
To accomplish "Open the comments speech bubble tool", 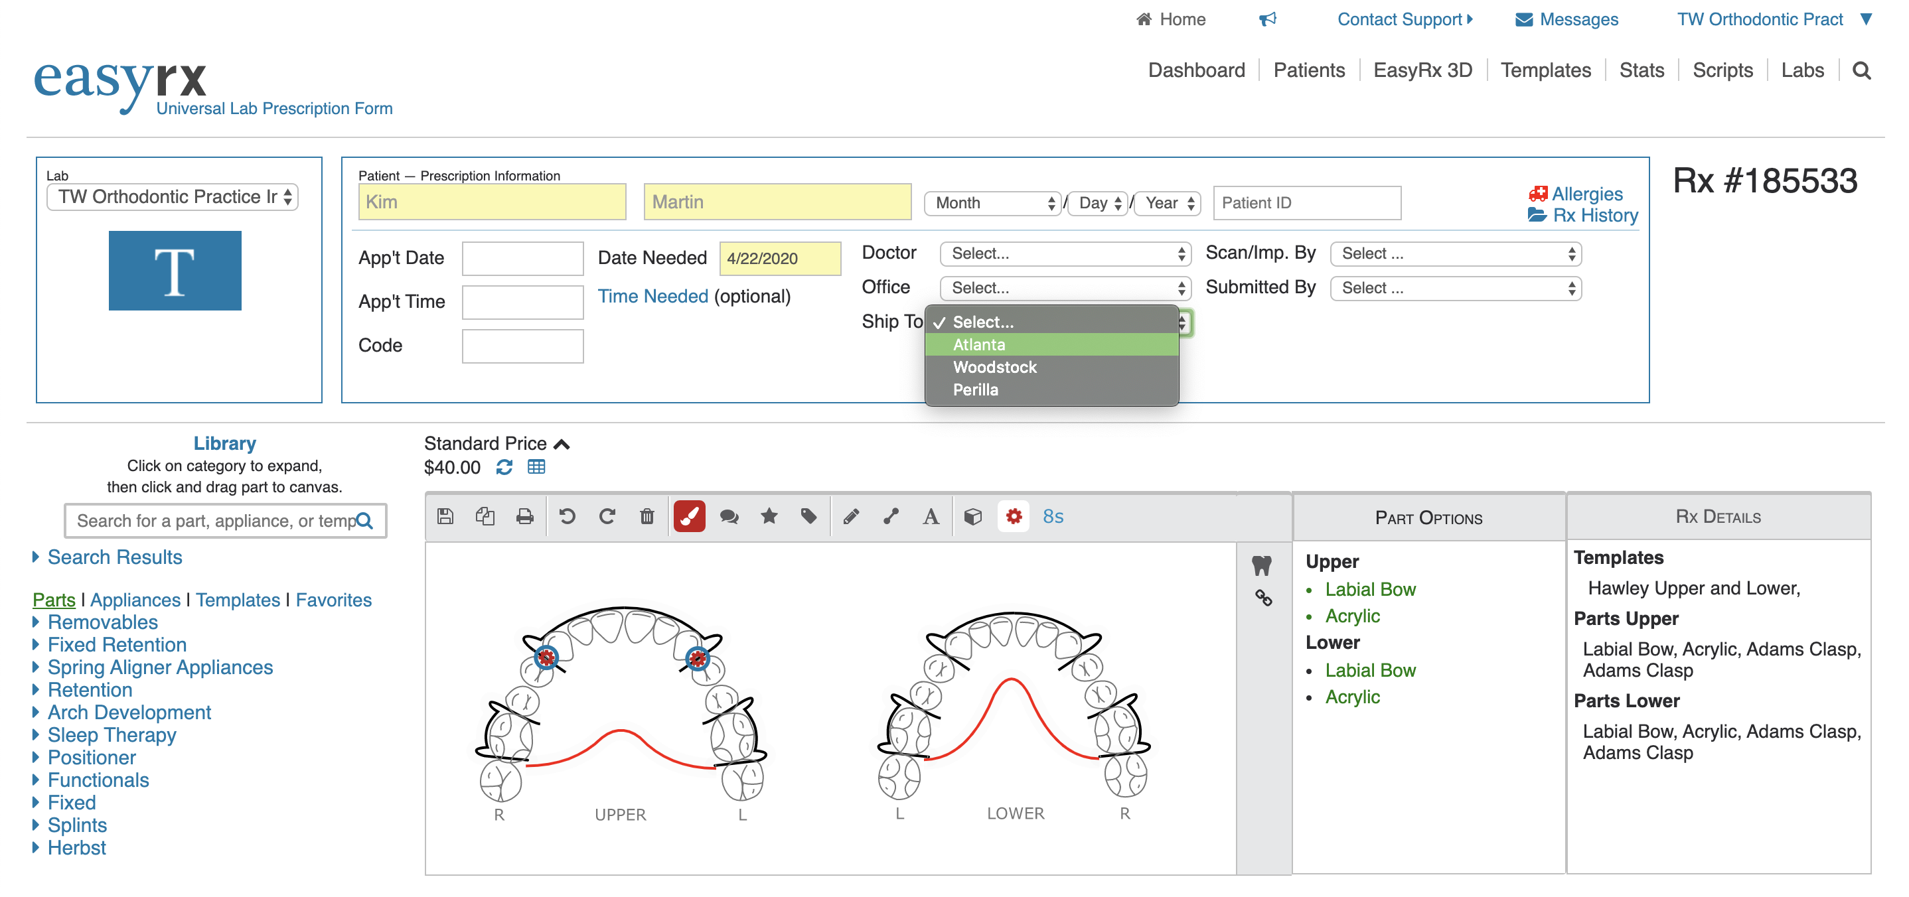I will pyautogui.click(x=729, y=516).
